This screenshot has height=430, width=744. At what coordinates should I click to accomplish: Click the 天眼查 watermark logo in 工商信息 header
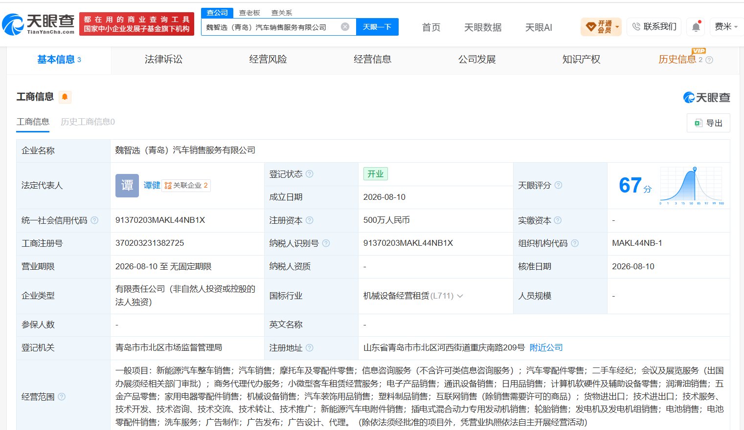[x=706, y=97]
